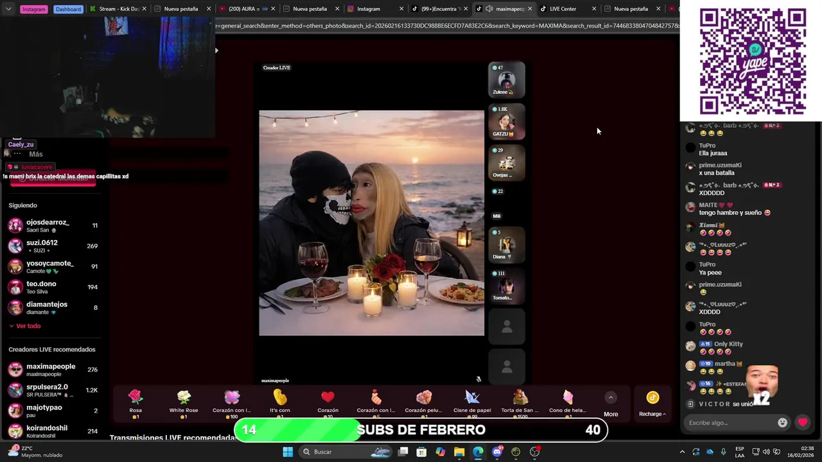Image resolution: width=822 pixels, height=462 pixels.
Task: Unmute the LIVE video sound icon
Action: [x=478, y=379]
